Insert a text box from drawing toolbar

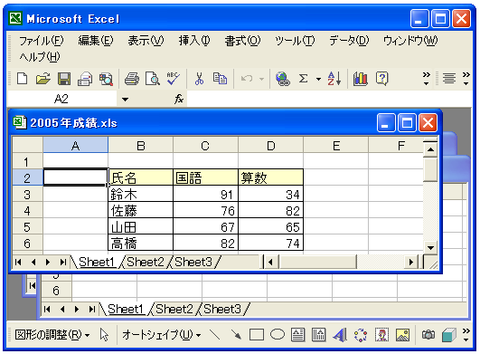(x=297, y=335)
